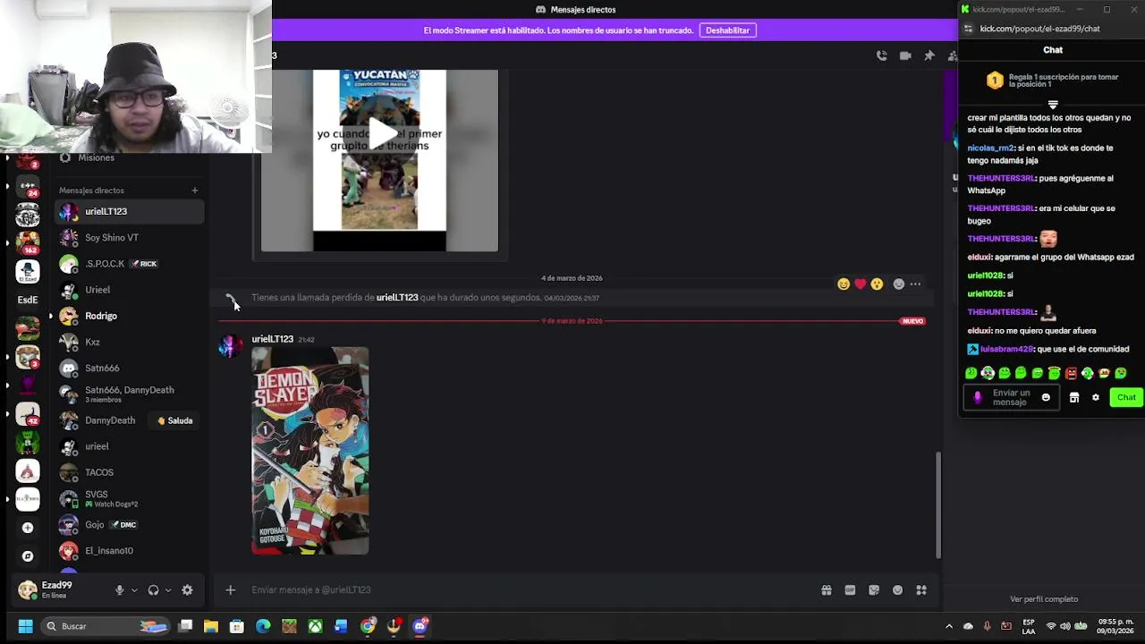1145x644 pixels.
Task: Show hidden system tray icons
Action: click(949, 626)
